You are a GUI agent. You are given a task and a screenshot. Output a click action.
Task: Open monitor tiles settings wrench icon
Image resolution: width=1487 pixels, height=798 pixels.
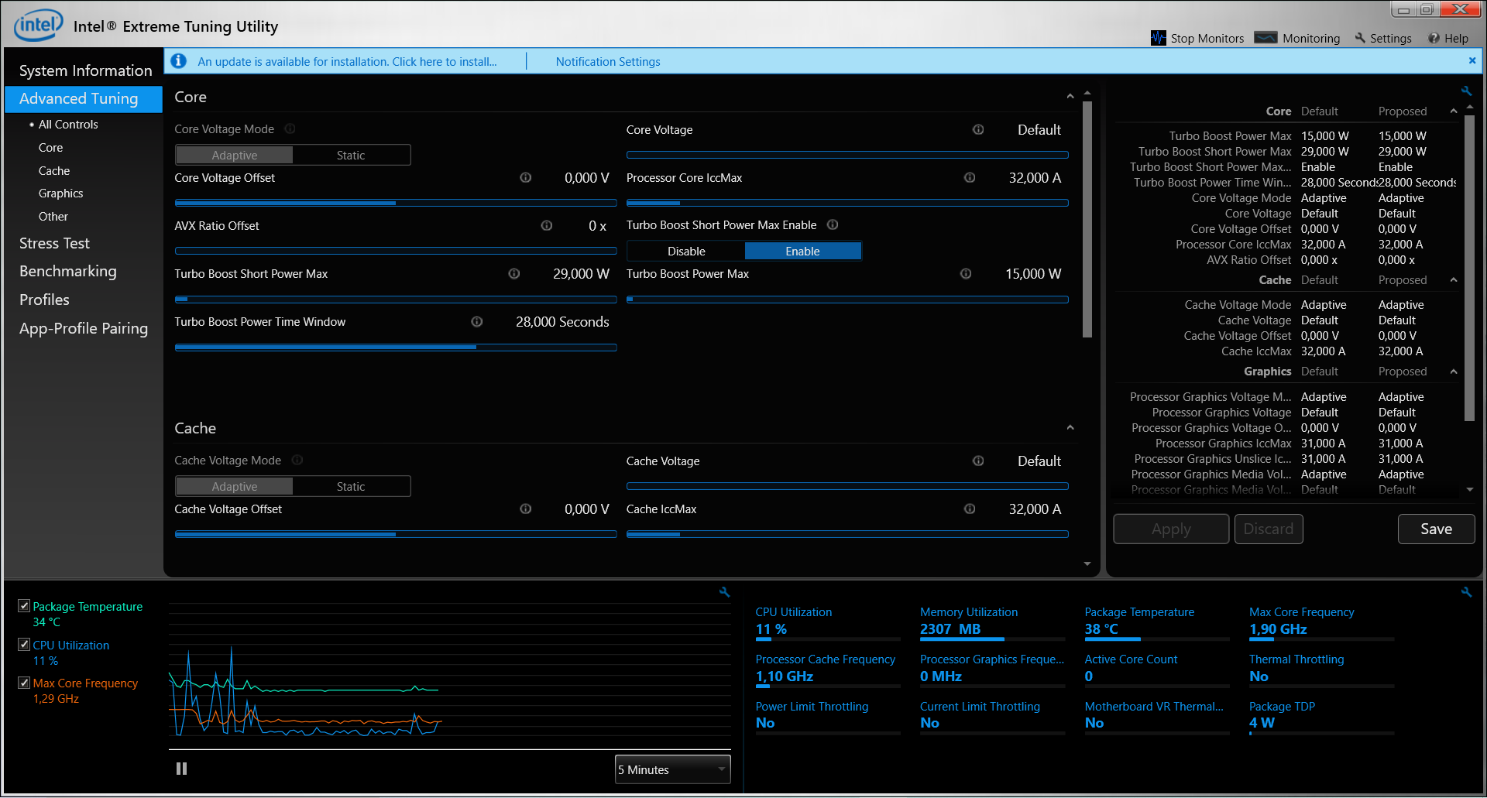tap(1466, 592)
